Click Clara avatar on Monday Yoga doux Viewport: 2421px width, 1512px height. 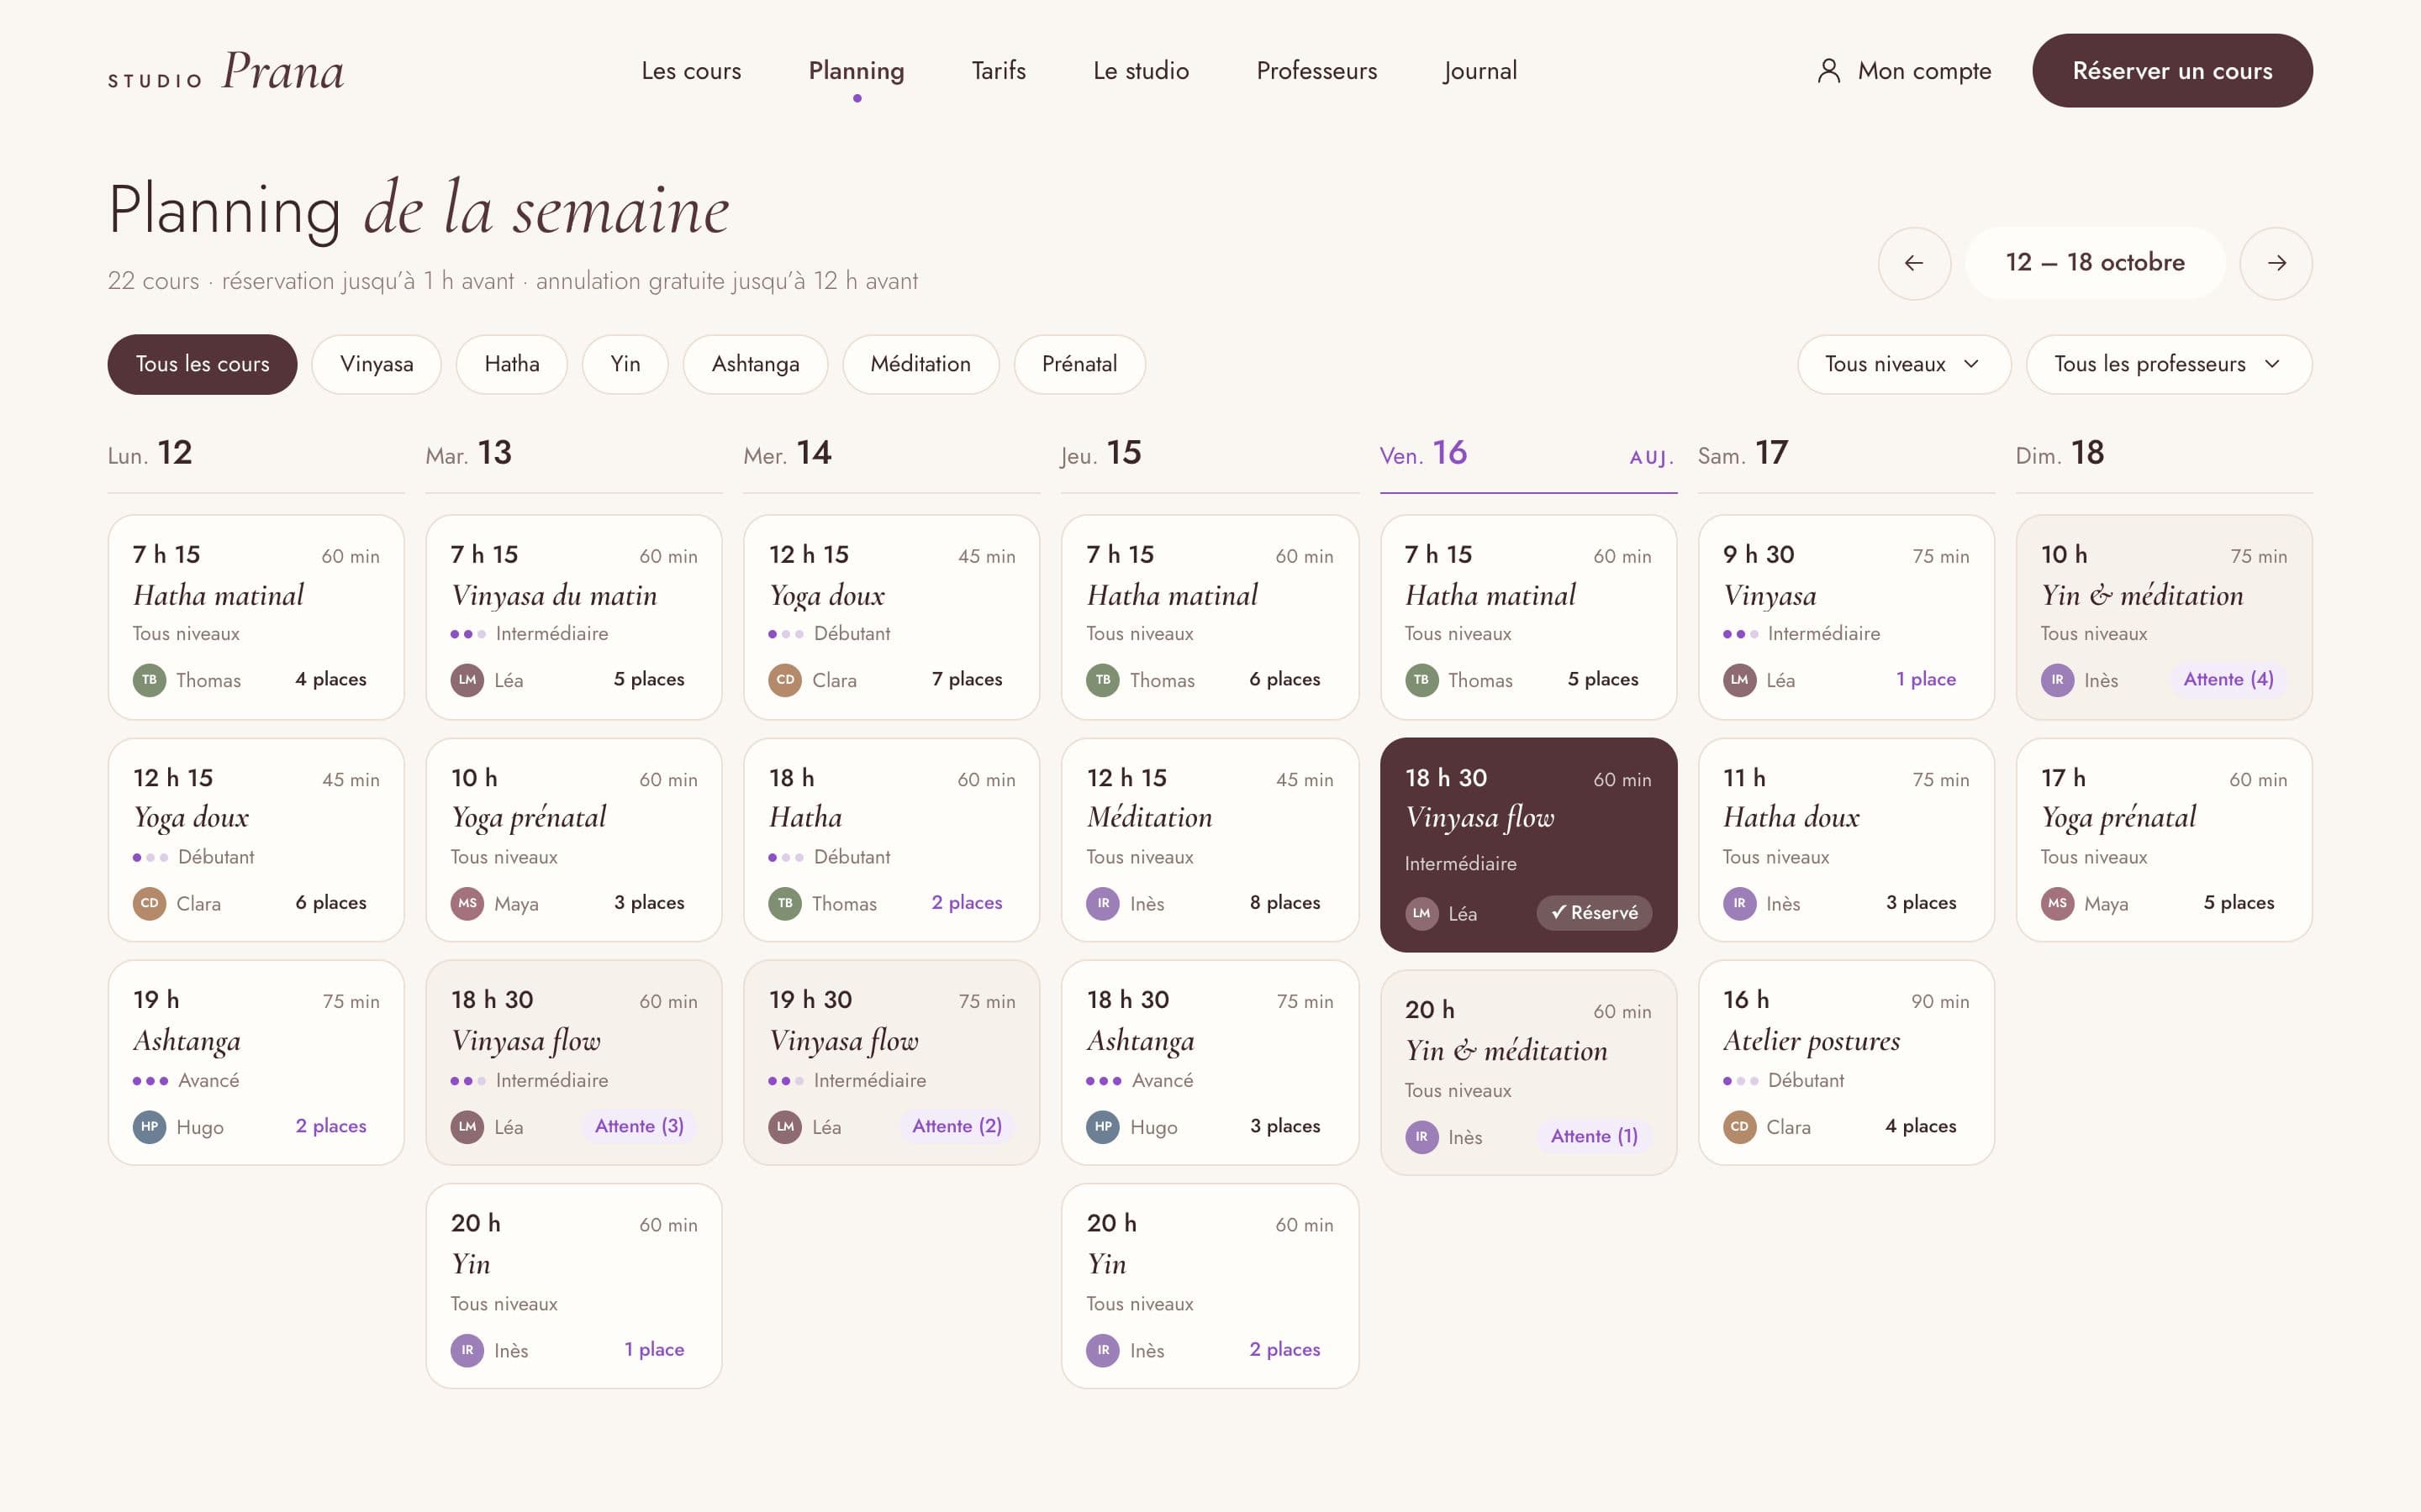point(149,903)
